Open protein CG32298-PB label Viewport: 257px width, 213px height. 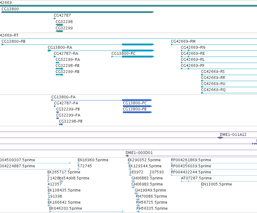pyautogui.click(x=71, y=121)
